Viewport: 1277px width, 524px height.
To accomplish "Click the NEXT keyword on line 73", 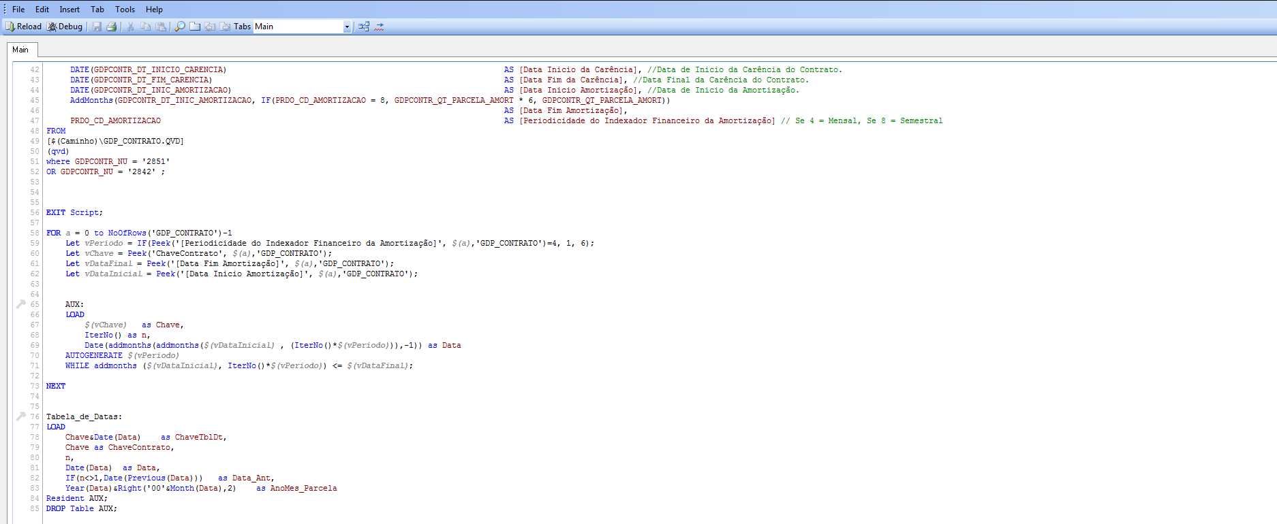I will tap(56, 386).
